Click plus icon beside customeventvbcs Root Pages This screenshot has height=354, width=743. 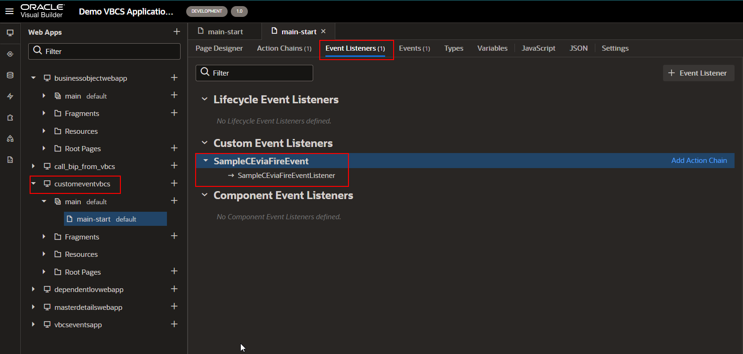[x=174, y=271]
